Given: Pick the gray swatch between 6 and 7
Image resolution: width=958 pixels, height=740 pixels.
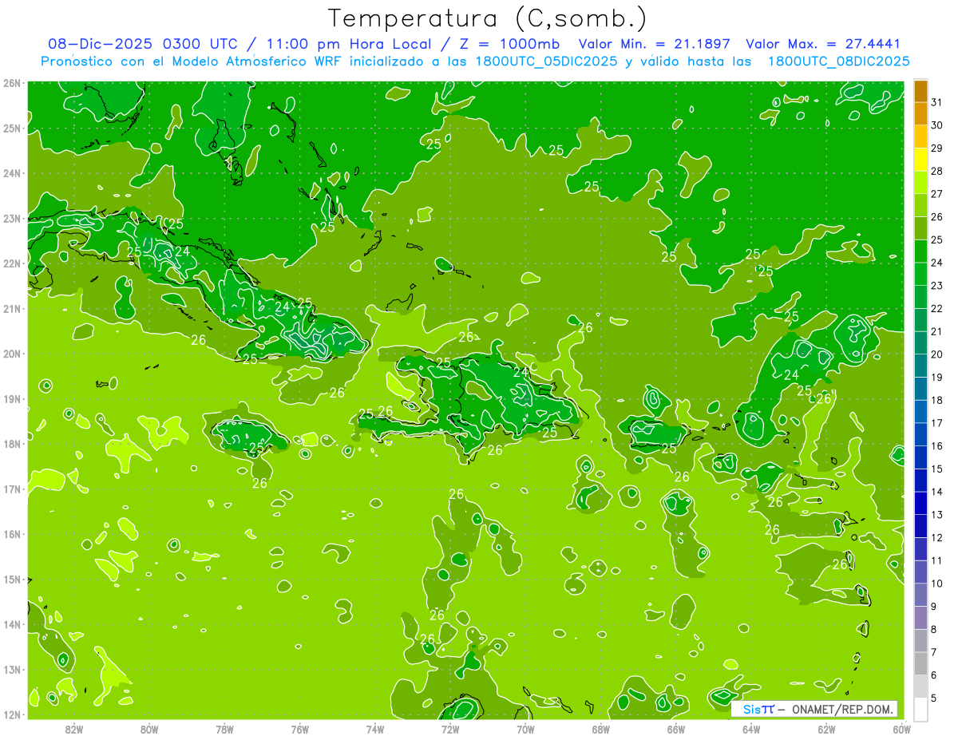Looking at the screenshot, I should coord(920,663).
